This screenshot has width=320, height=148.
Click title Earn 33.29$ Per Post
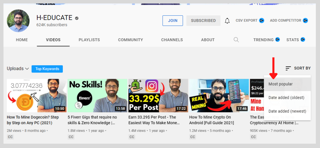pos(154,120)
